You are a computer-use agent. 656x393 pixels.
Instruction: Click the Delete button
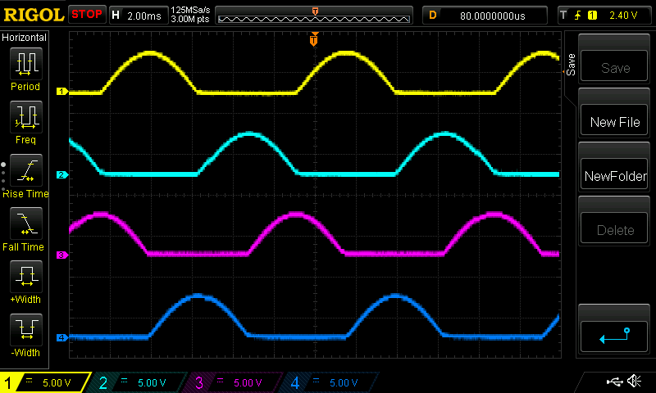[614, 229]
